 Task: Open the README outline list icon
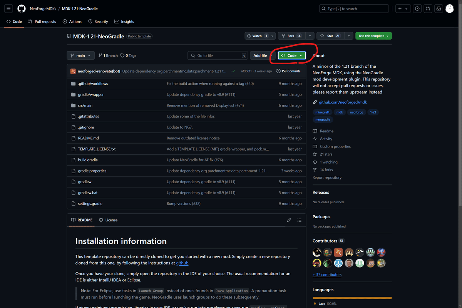click(299, 220)
